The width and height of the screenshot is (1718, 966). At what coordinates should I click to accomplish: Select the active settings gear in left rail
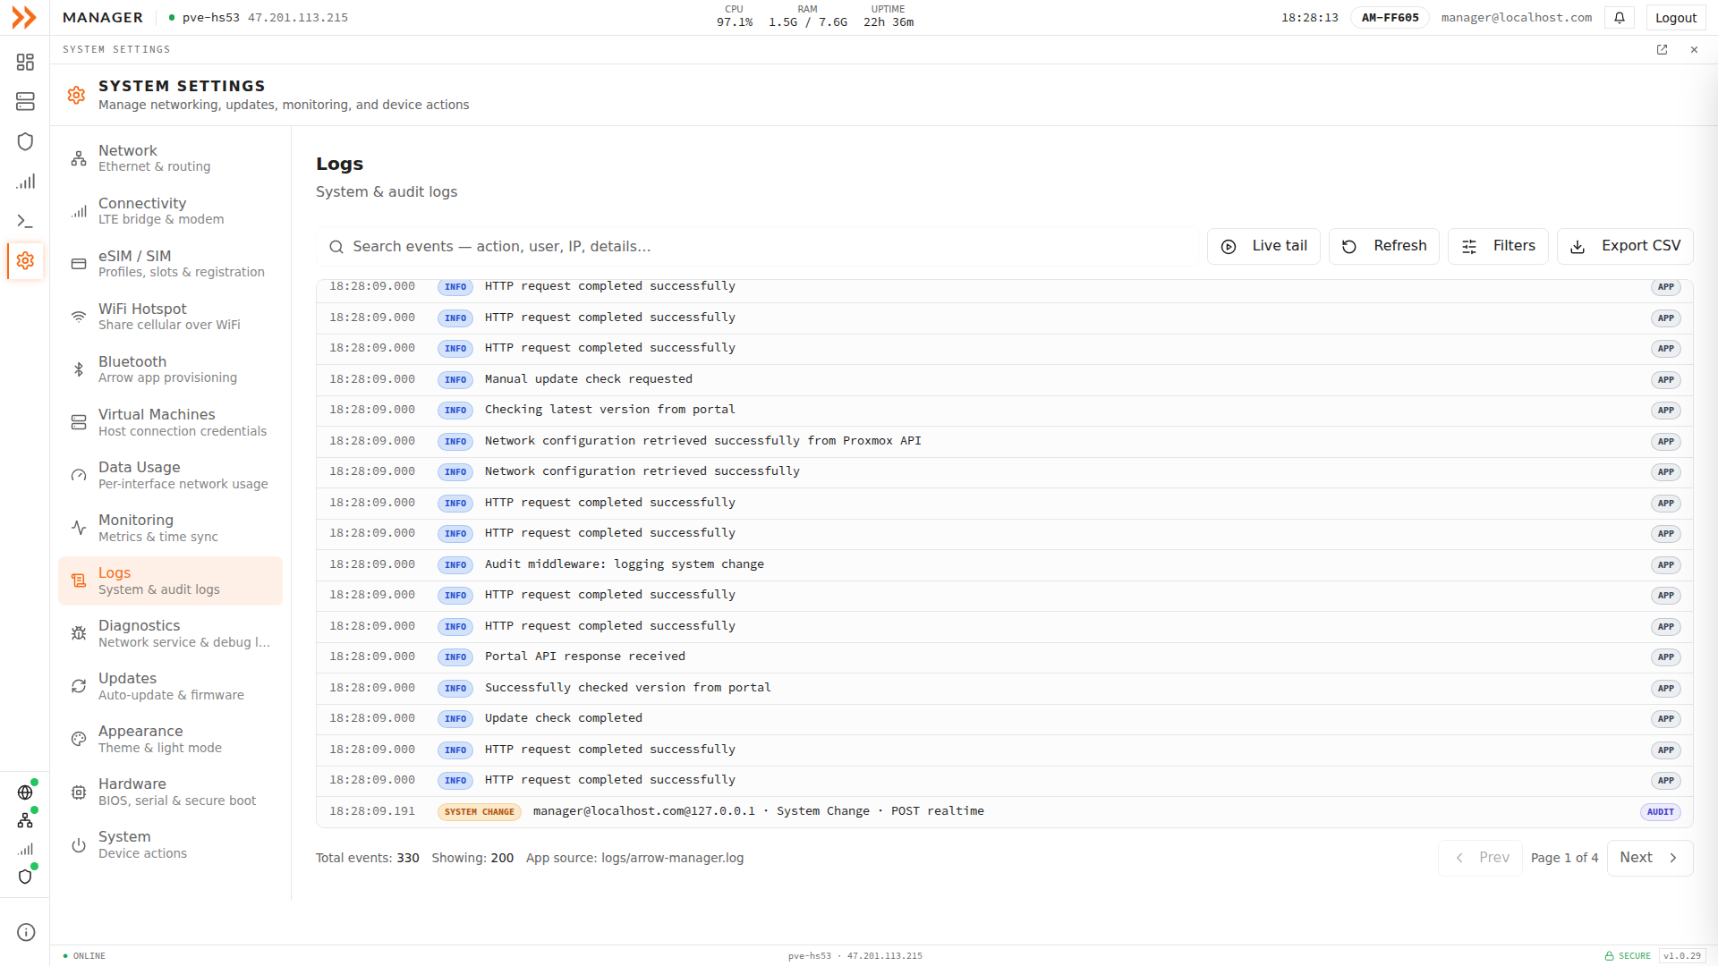point(25,260)
